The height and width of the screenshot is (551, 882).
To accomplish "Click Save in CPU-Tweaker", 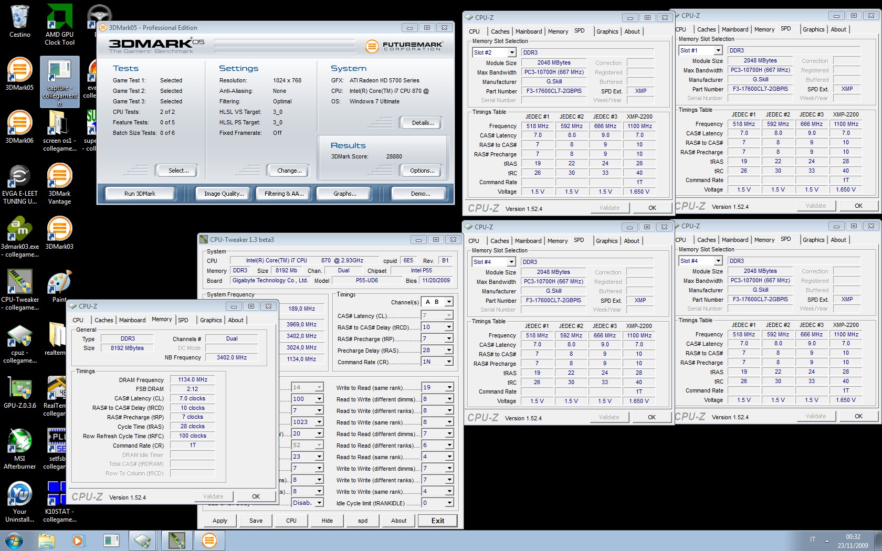I will (256, 521).
